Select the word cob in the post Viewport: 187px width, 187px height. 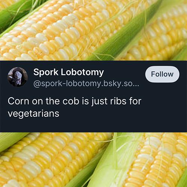pos(71,101)
